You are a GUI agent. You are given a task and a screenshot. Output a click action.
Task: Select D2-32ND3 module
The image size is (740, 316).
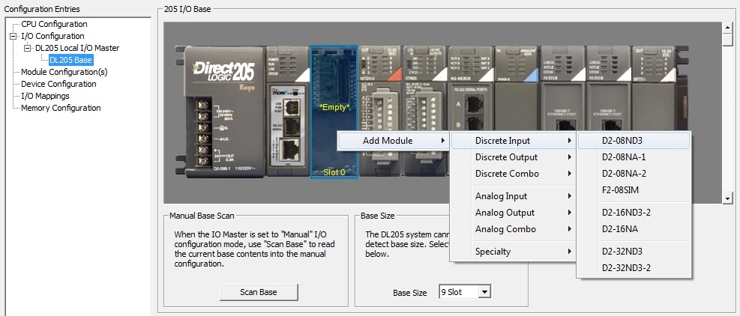(634, 252)
